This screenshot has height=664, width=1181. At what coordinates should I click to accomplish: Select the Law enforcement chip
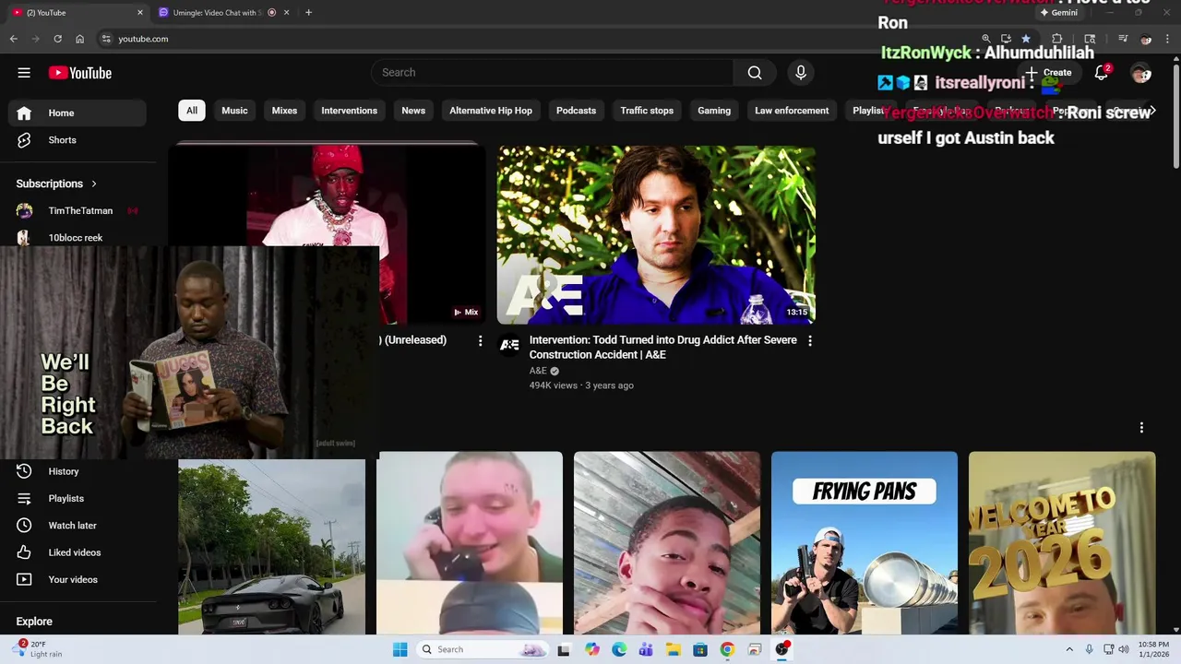coord(792,111)
